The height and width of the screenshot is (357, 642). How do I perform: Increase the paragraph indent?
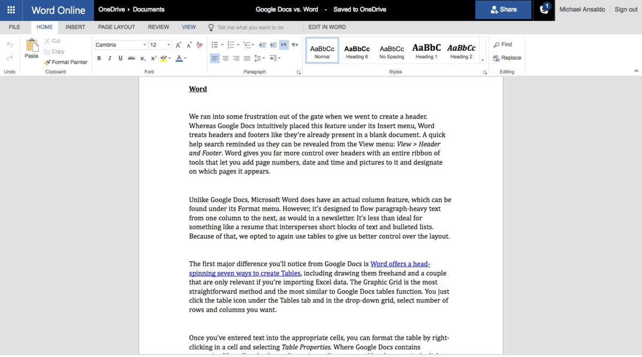273,45
